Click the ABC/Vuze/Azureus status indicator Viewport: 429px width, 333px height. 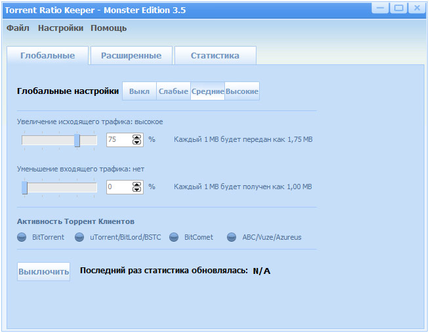(x=232, y=237)
